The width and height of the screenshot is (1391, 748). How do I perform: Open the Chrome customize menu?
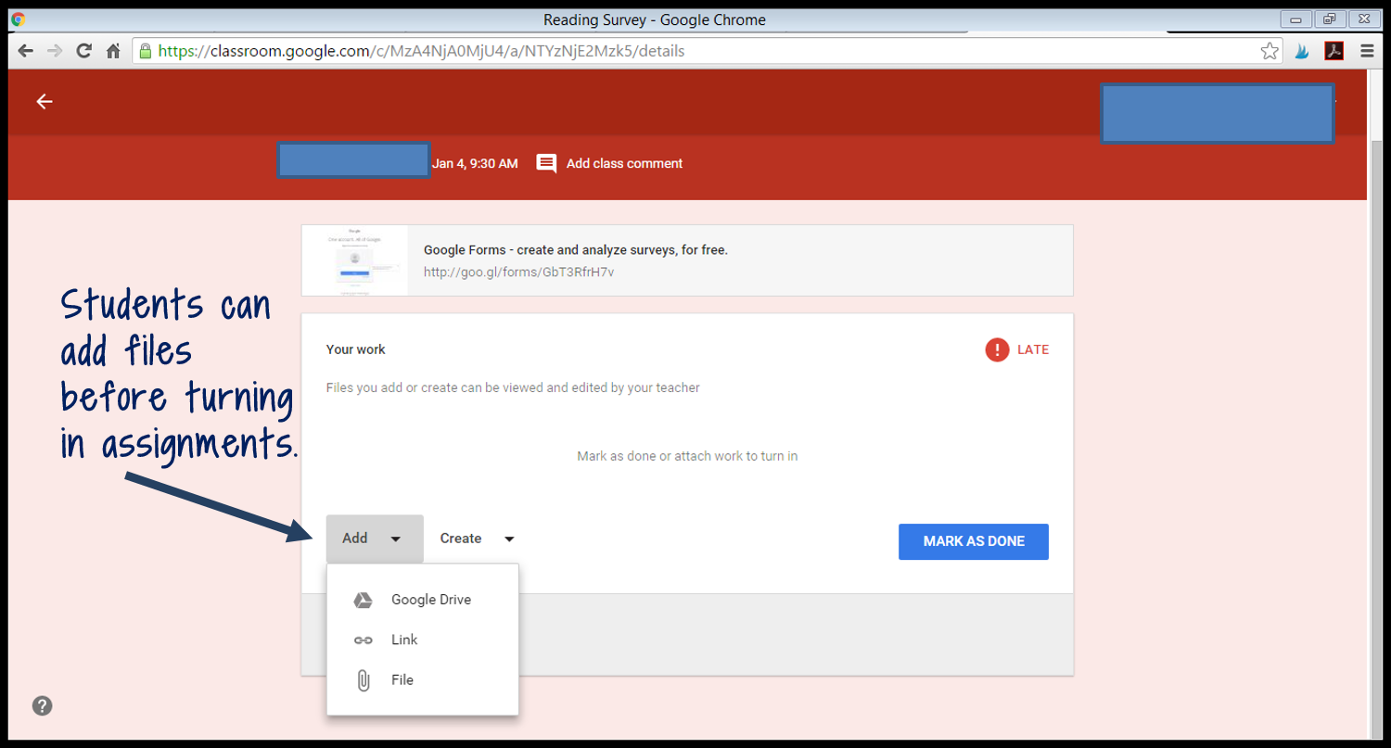1367,51
